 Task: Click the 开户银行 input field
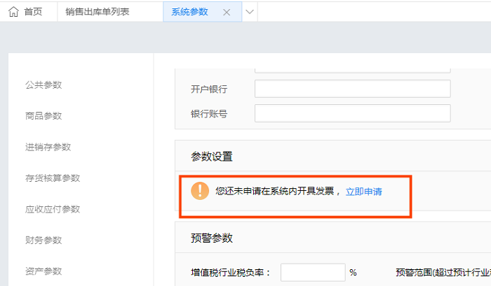352,89
